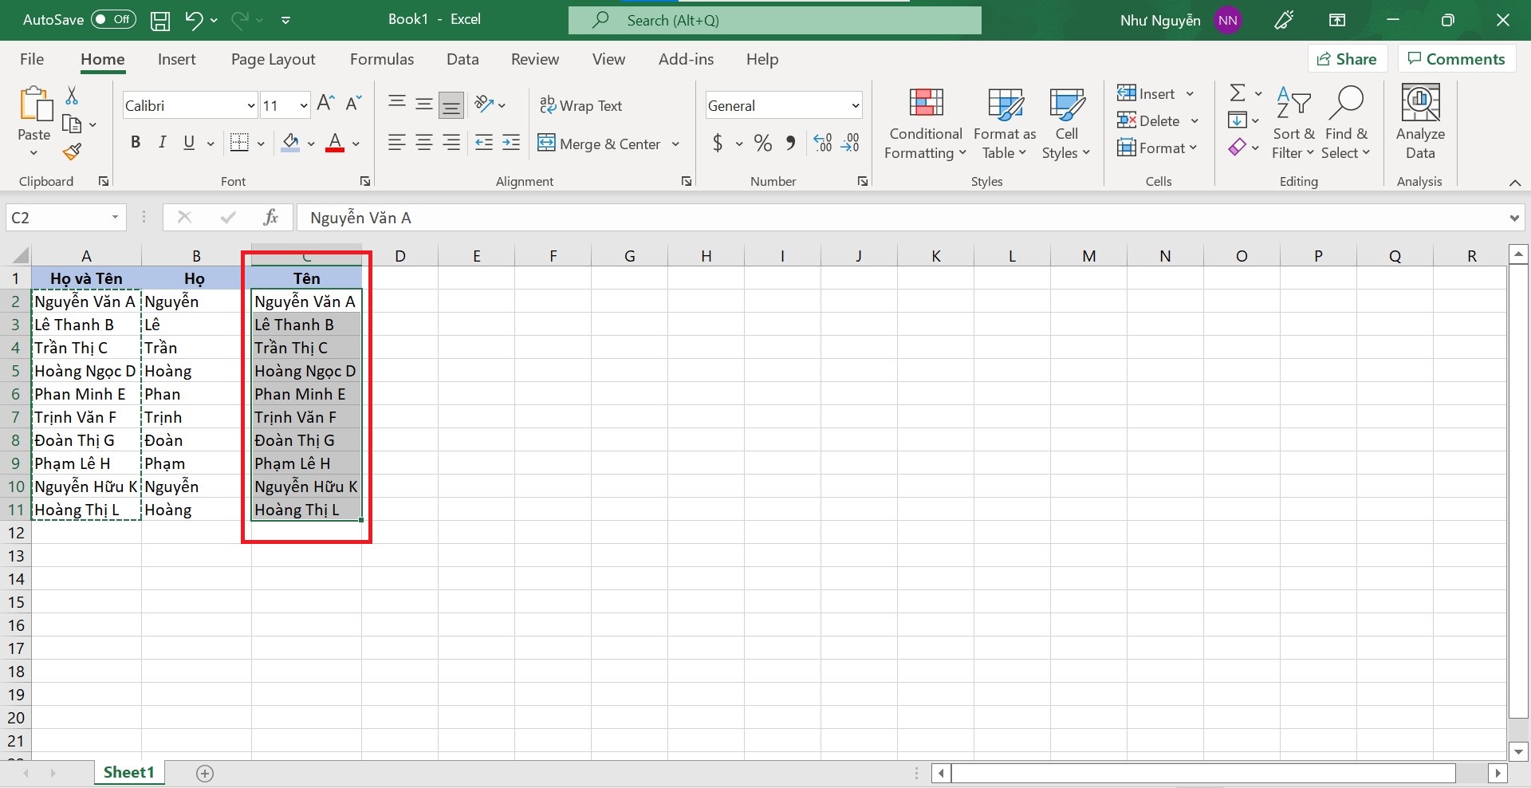
Task: Switch to the Page Layout tab
Action: point(273,59)
